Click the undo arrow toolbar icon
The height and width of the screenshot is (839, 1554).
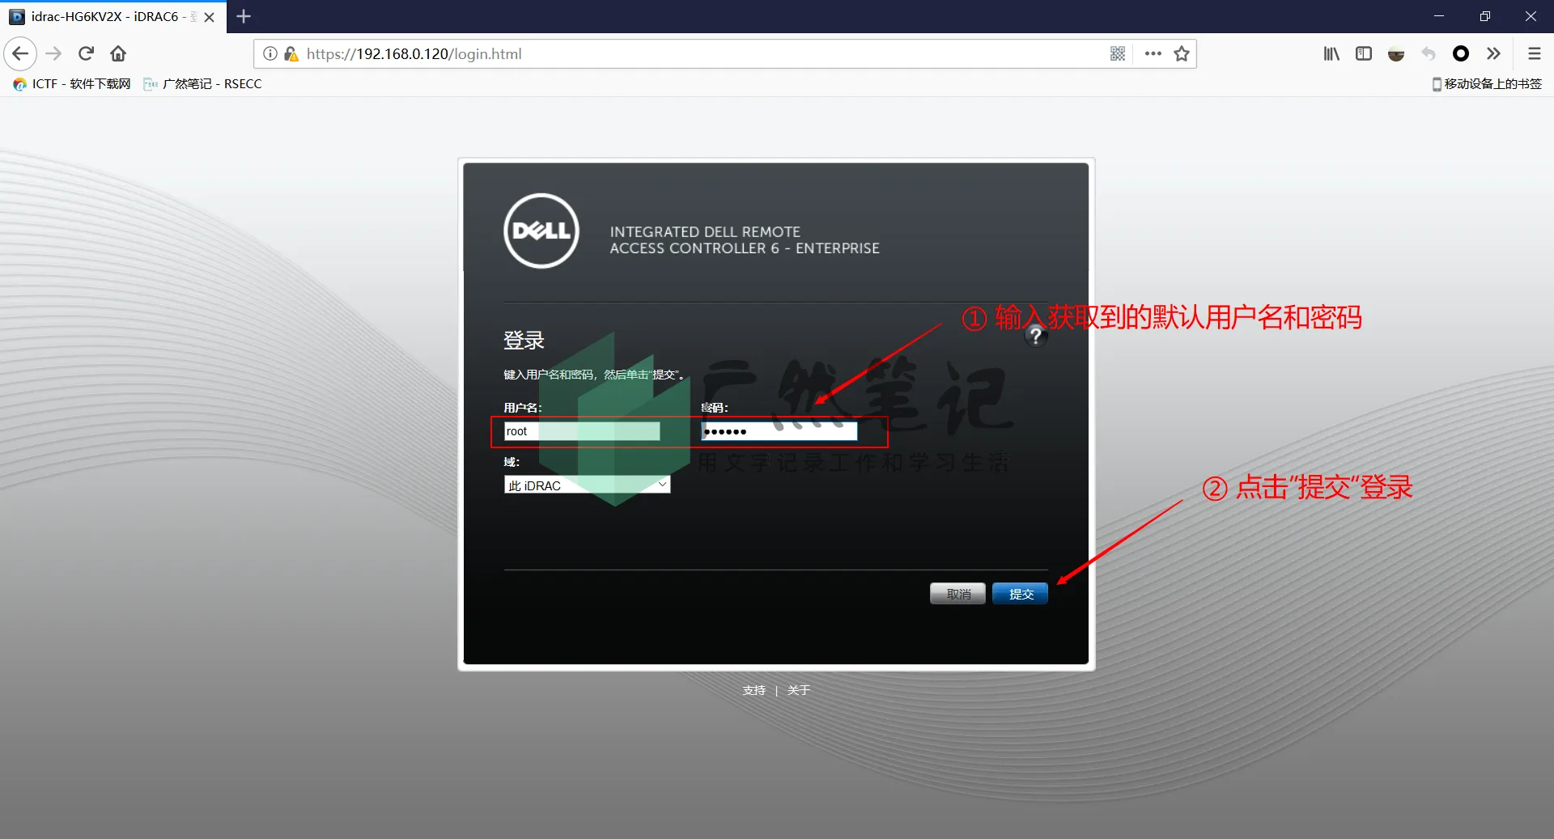[1429, 54]
